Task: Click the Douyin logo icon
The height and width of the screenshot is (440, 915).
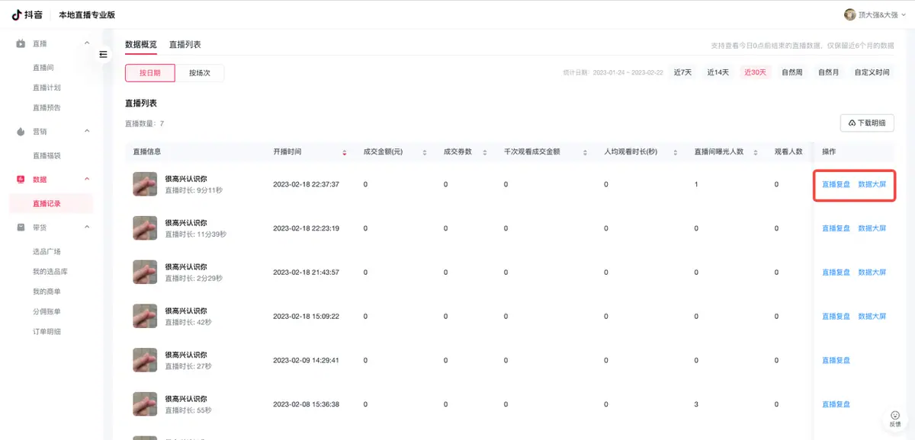Action: 16,14
